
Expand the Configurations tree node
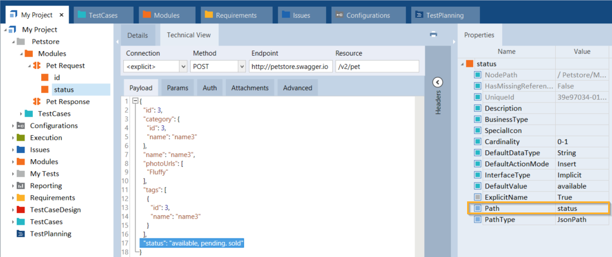point(12,126)
